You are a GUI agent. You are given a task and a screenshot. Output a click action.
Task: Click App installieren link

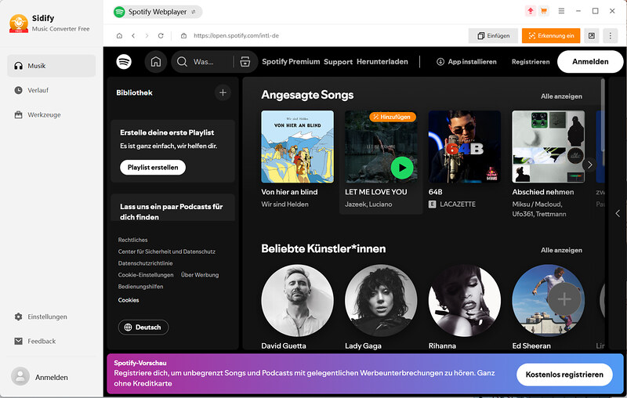pyautogui.click(x=466, y=62)
